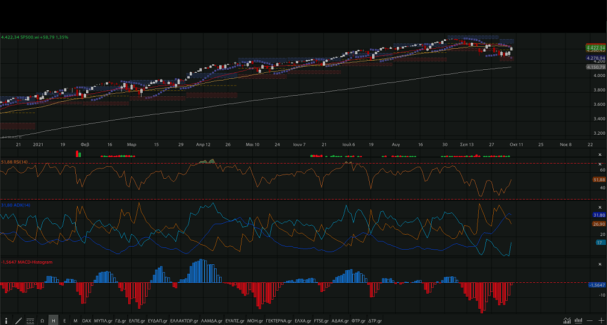Open the FTSE.gr symbol tab
Image resolution: width=607 pixels, height=325 pixels.
coord(322,321)
